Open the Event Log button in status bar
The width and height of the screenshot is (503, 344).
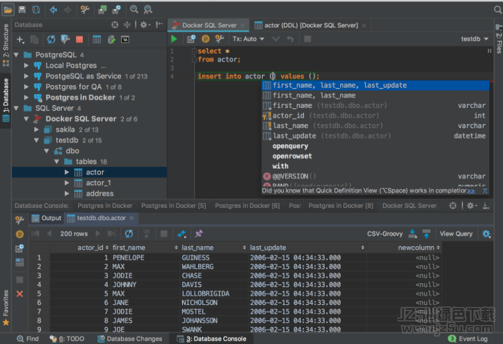(468, 339)
